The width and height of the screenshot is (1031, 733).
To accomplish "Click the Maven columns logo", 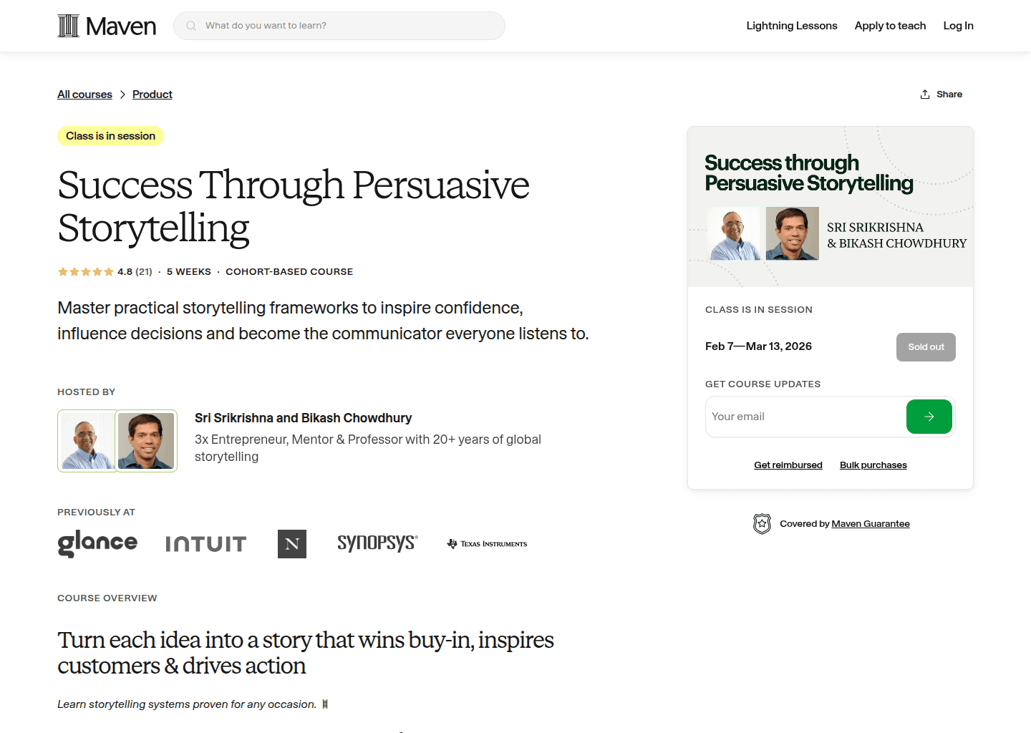I will point(68,25).
